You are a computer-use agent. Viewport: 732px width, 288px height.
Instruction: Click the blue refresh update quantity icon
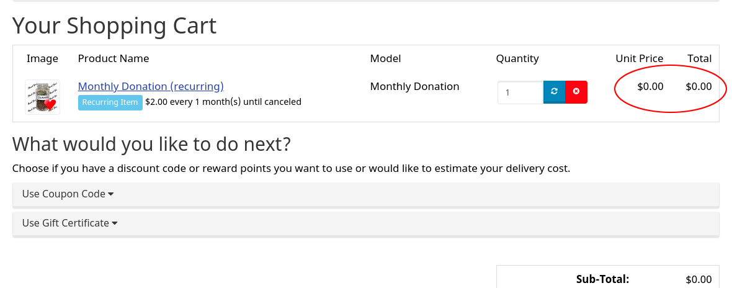(554, 92)
